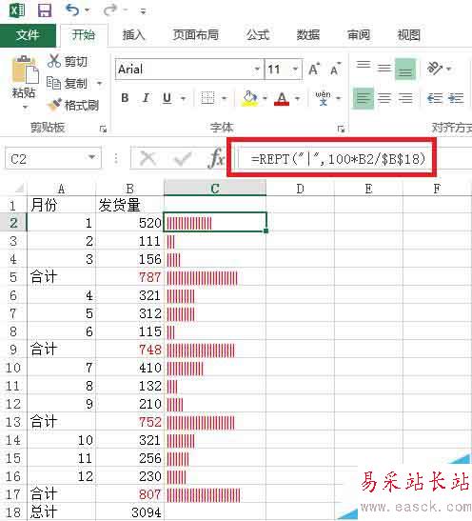The width and height of the screenshot is (472, 521).
Task: Click the Excel application icon
Action: click(x=17, y=10)
